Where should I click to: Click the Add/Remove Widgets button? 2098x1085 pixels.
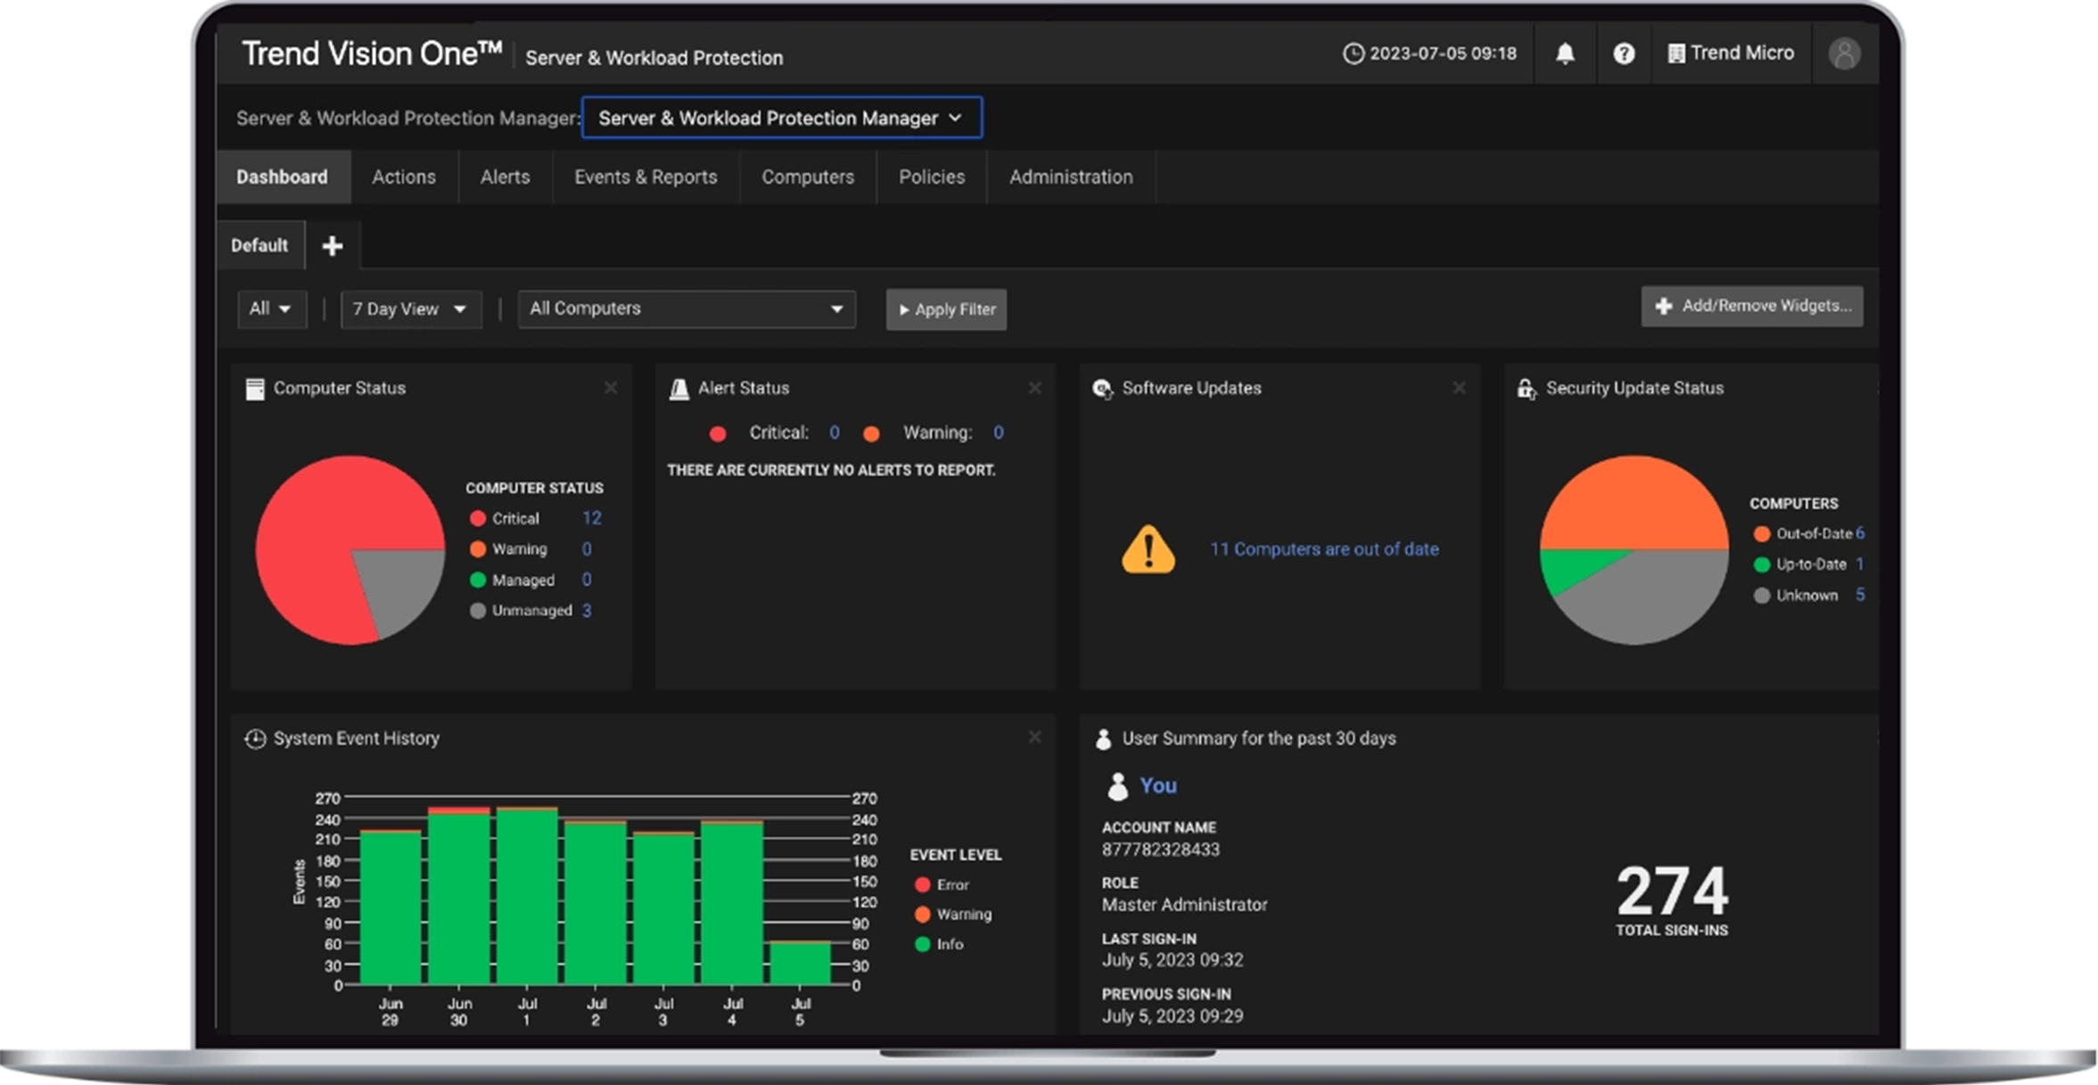pos(1752,306)
